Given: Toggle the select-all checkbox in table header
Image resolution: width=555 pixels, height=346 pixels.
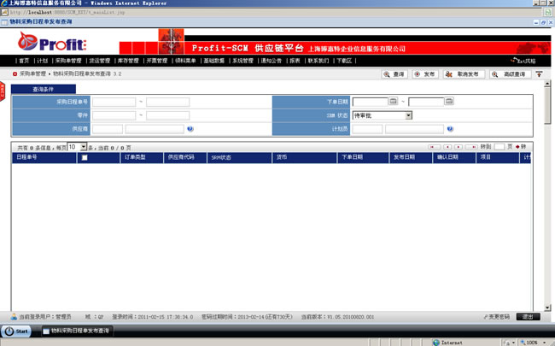Looking at the screenshot, I should (84, 158).
